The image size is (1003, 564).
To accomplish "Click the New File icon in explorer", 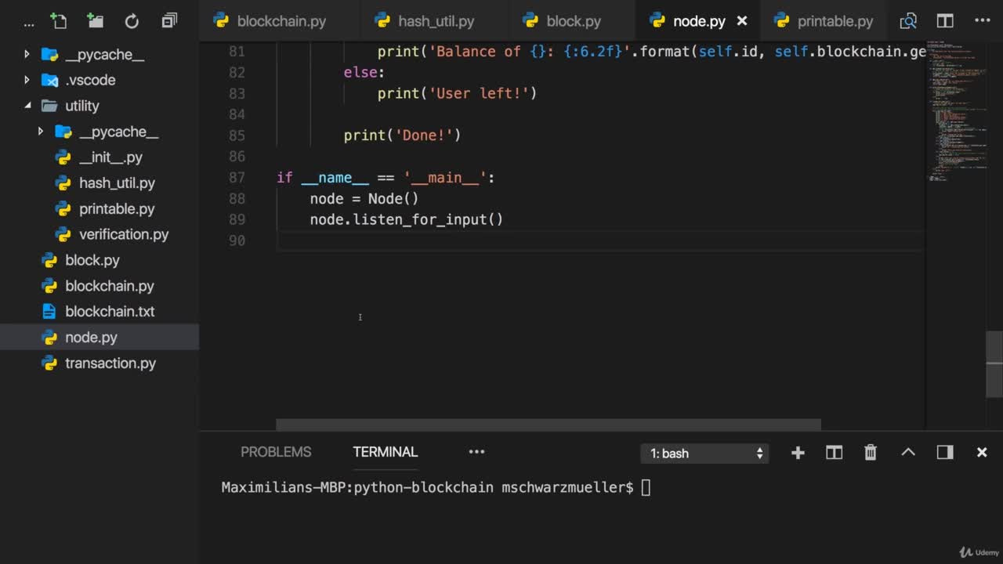I will pyautogui.click(x=59, y=21).
